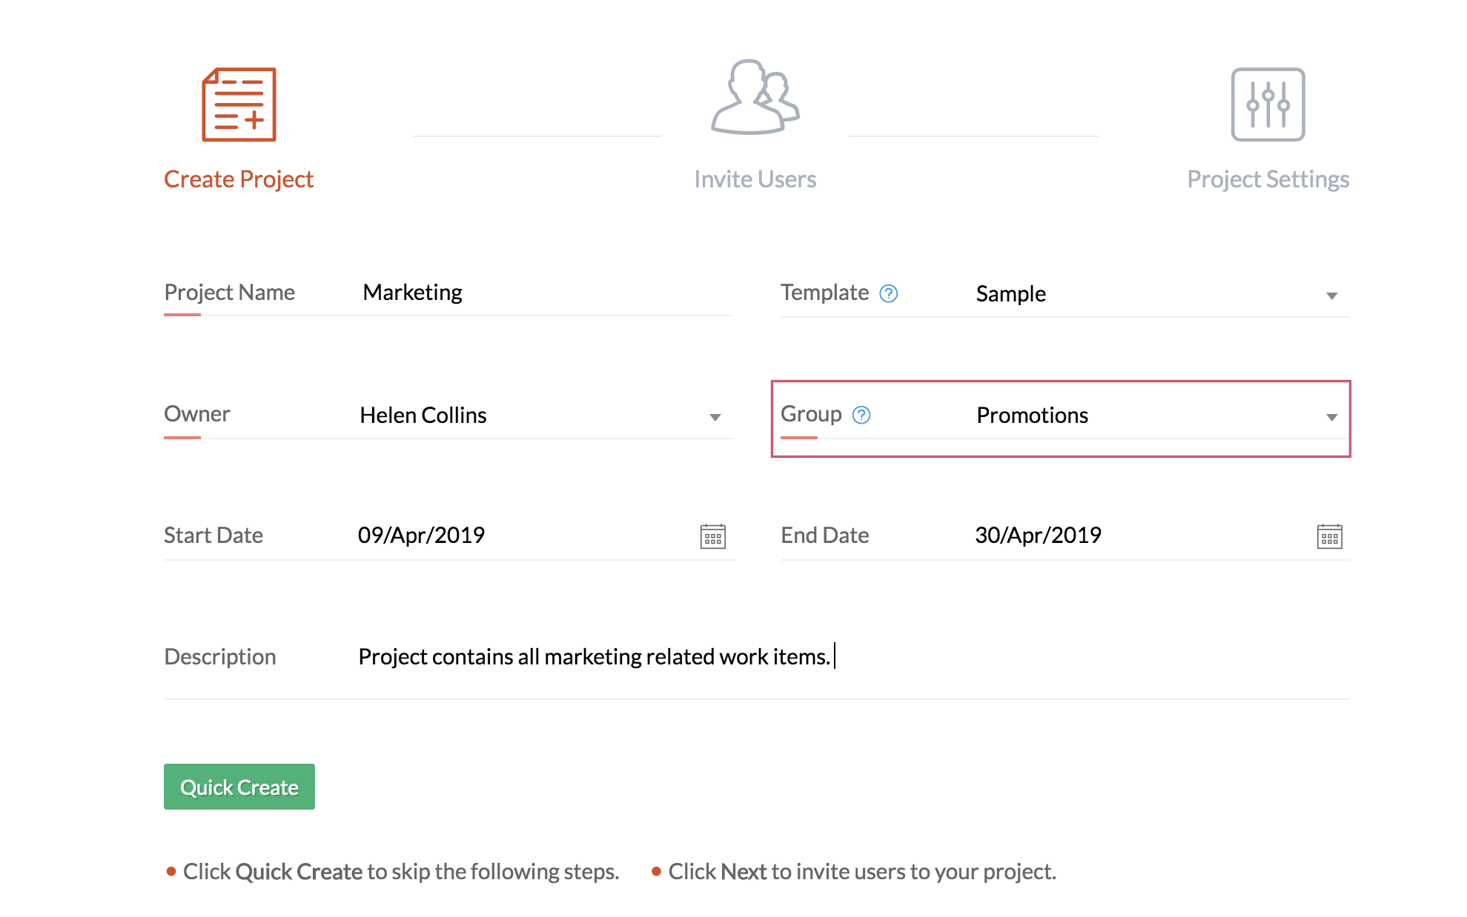Click the Invite Users people icon

(x=755, y=98)
